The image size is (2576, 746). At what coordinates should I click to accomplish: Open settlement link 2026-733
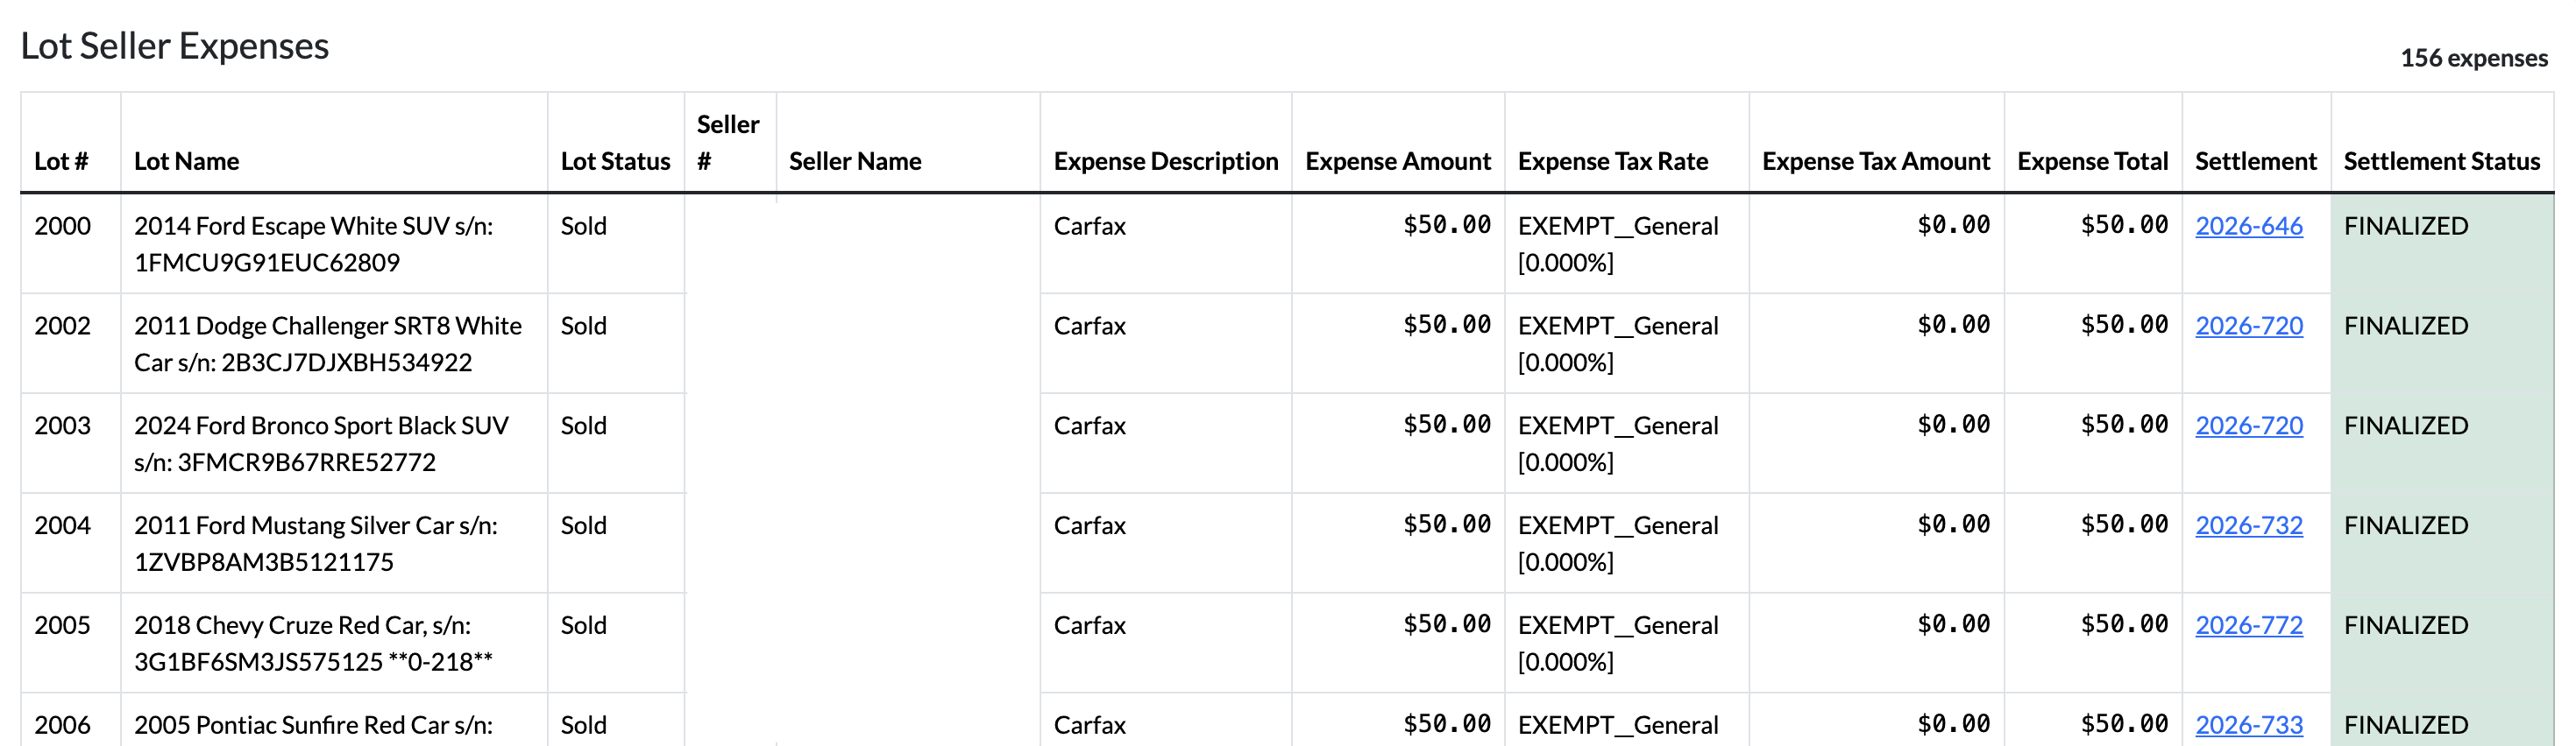click(x=2248, y=725)
